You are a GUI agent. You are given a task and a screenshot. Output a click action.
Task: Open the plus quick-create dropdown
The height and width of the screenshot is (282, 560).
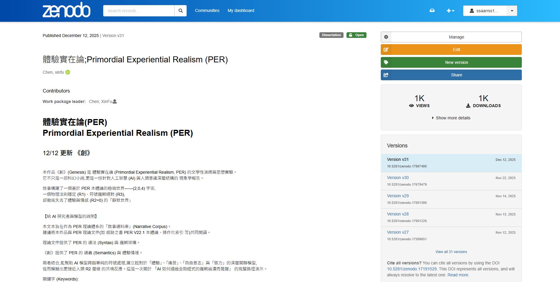tap(450, 11)
